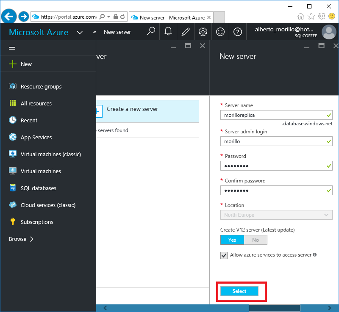
Task: Collapse breadcrumb with double chevron
Action: pyautogui.click(x=94, y=32)
